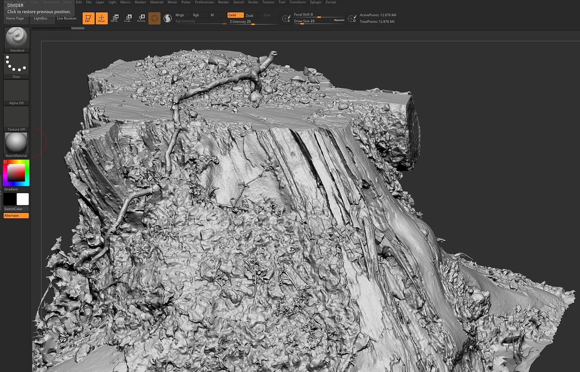Click the TotalPoints: 12.876 Mil readout
The height and width of the screenshot is (372, 580).
coord(377,22)
